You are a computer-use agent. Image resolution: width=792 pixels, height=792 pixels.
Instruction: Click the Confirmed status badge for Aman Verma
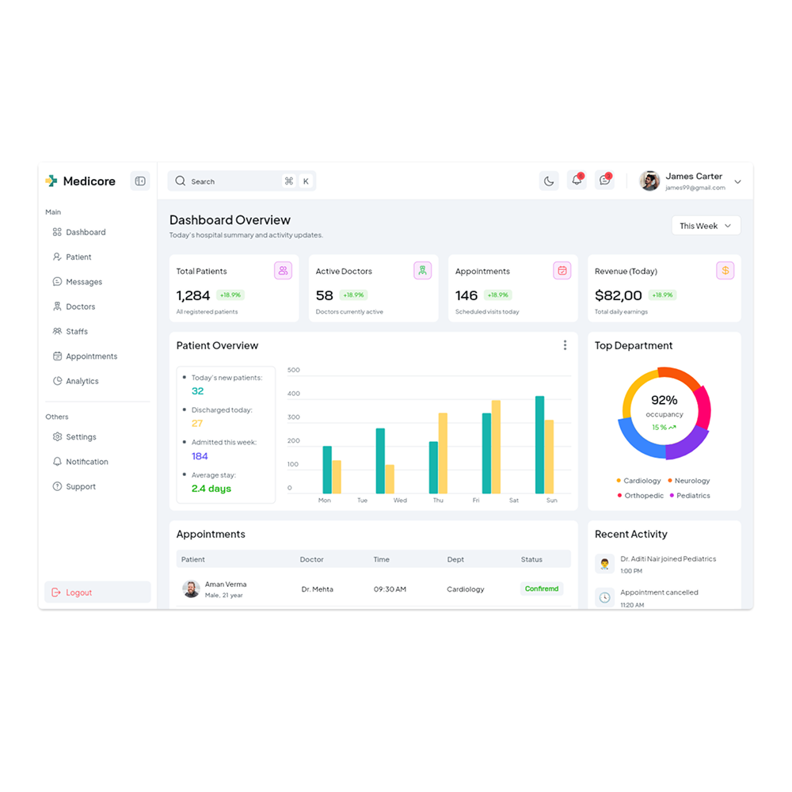tap(542, 589)
